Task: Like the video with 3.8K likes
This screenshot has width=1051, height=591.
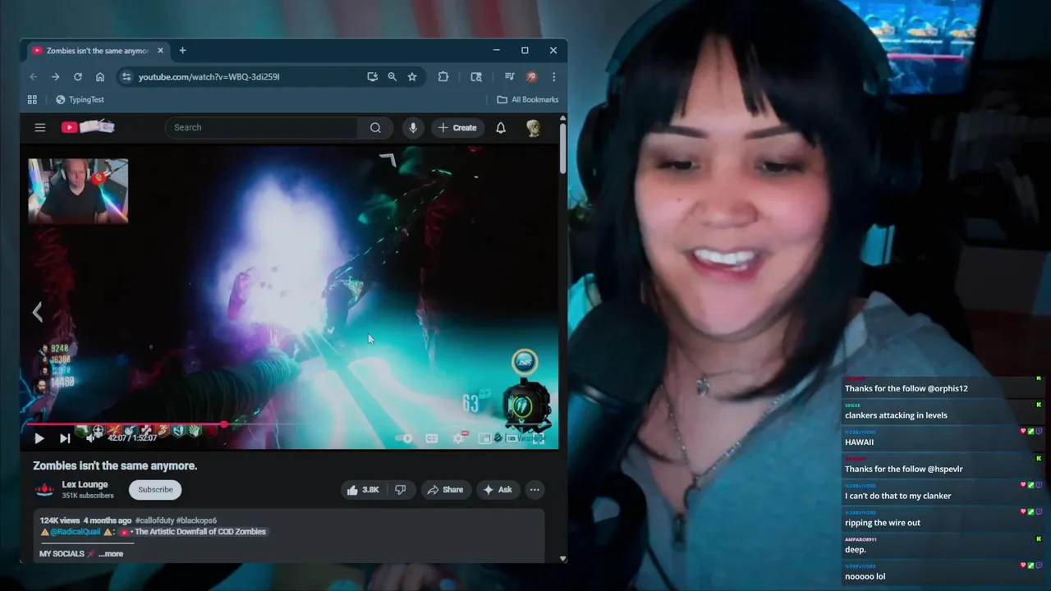Action: click(362, 489)
